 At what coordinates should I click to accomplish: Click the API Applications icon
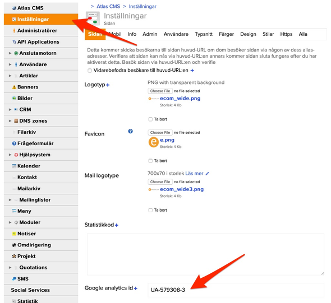click(x=14, y=42)
